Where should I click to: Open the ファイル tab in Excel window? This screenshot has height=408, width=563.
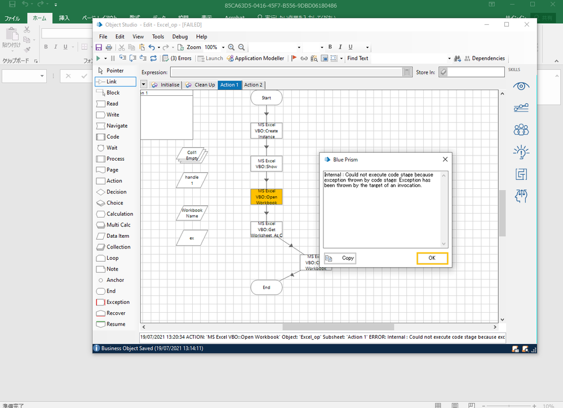click(12, 19)
